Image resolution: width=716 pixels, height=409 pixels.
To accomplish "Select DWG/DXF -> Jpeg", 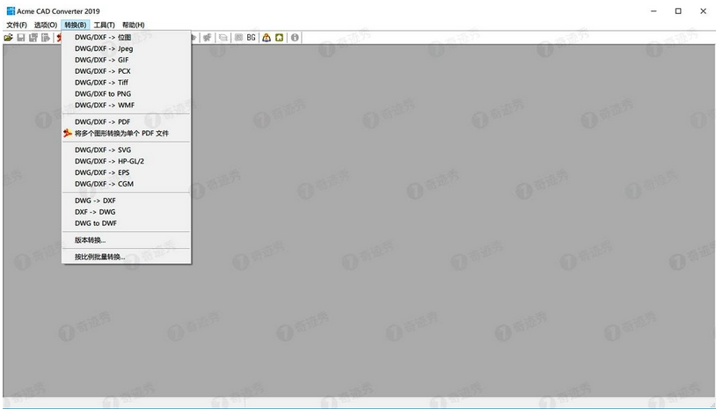I will click(x=126, y=48).
